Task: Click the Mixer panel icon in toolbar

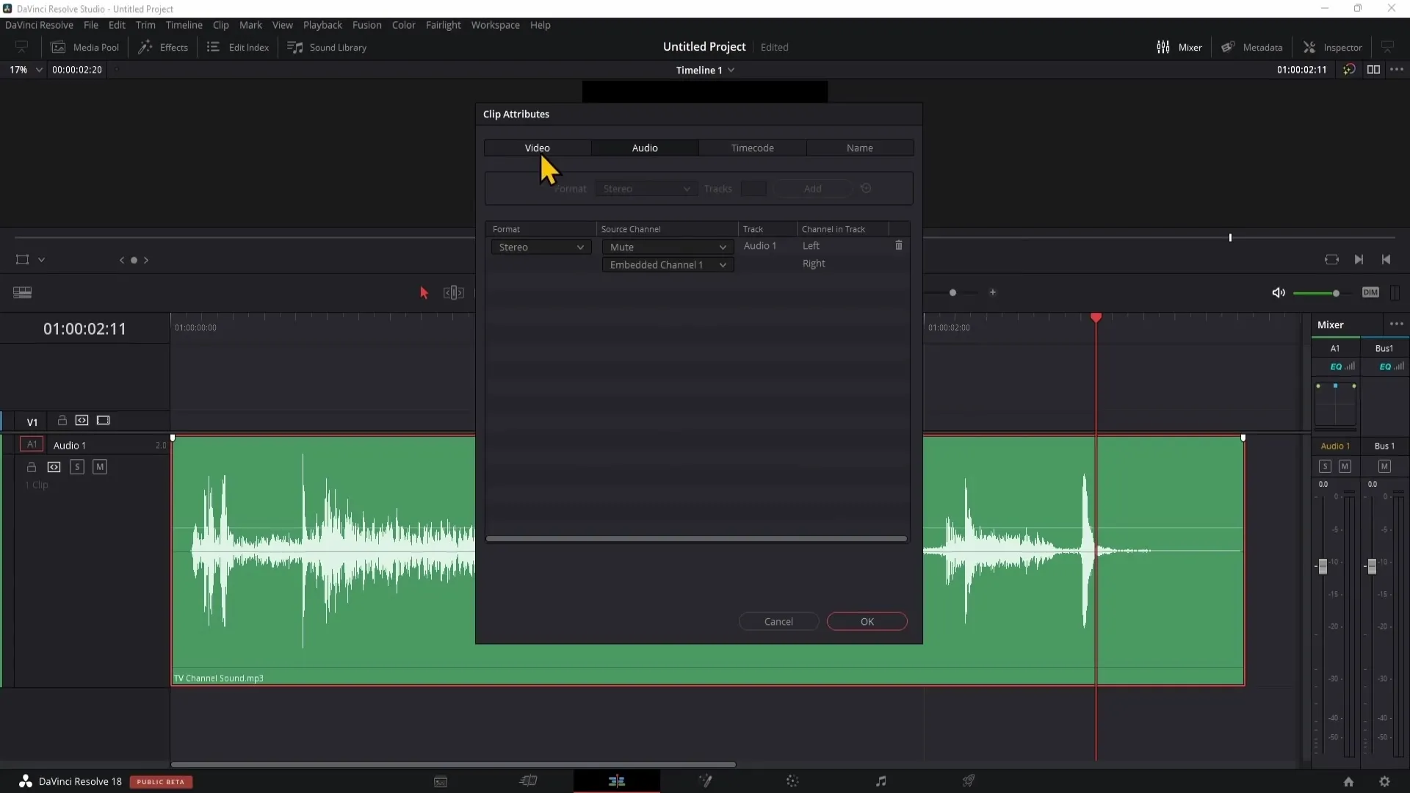Action: 1162,46
